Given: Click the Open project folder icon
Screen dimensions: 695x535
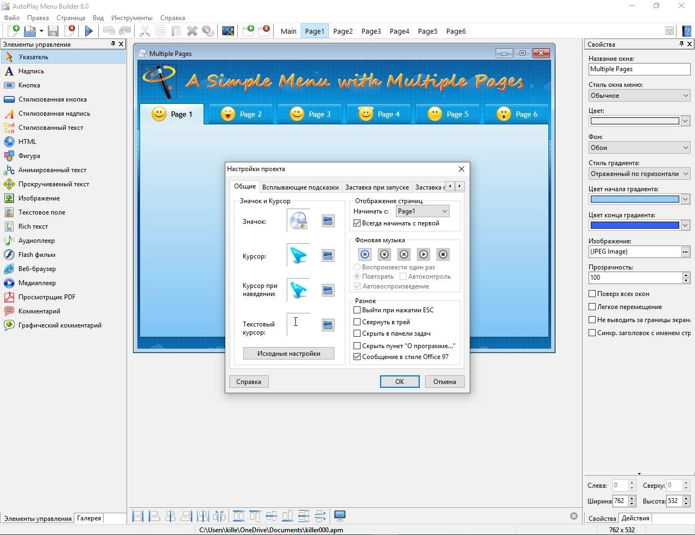Looking at the screenshot, I should [x=29, y=31].
